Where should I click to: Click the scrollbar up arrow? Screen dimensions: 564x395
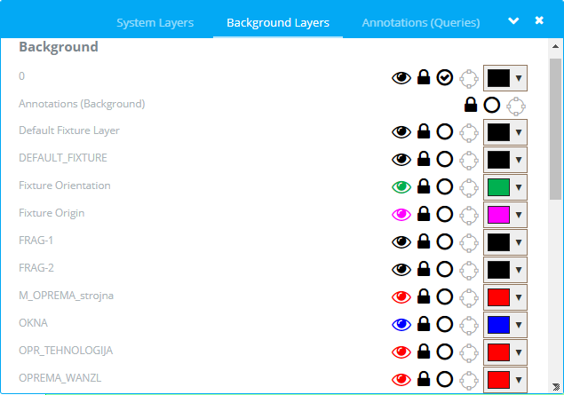[x=555, y=46]
